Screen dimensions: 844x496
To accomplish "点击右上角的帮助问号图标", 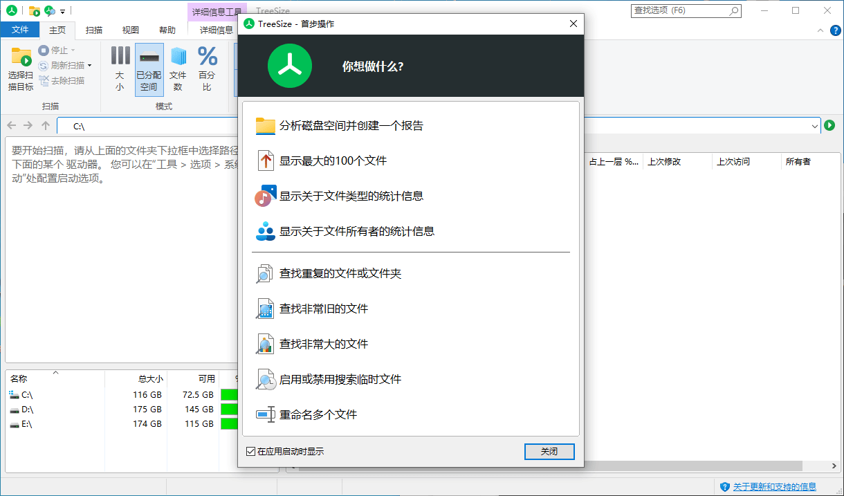I will (x=836, y=30).
